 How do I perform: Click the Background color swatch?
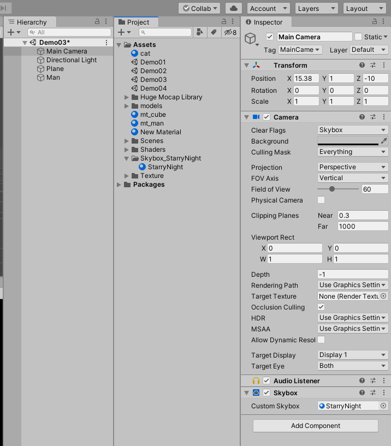point(348,141)
